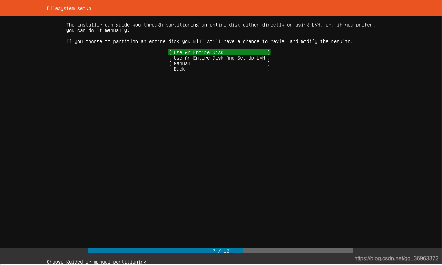Click the line starting If you choose to partition
The image size is (442, 265).
point(210,41)
